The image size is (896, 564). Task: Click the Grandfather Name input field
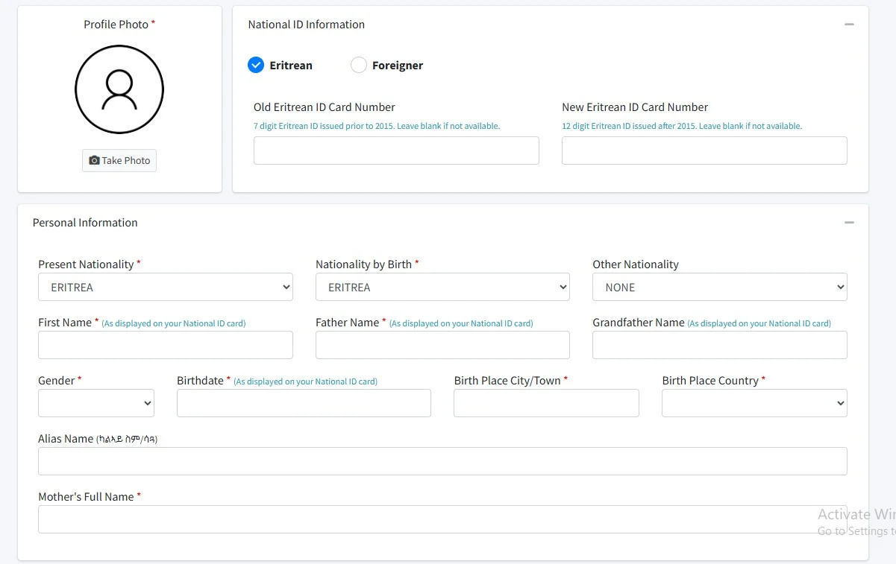point(719,345)
